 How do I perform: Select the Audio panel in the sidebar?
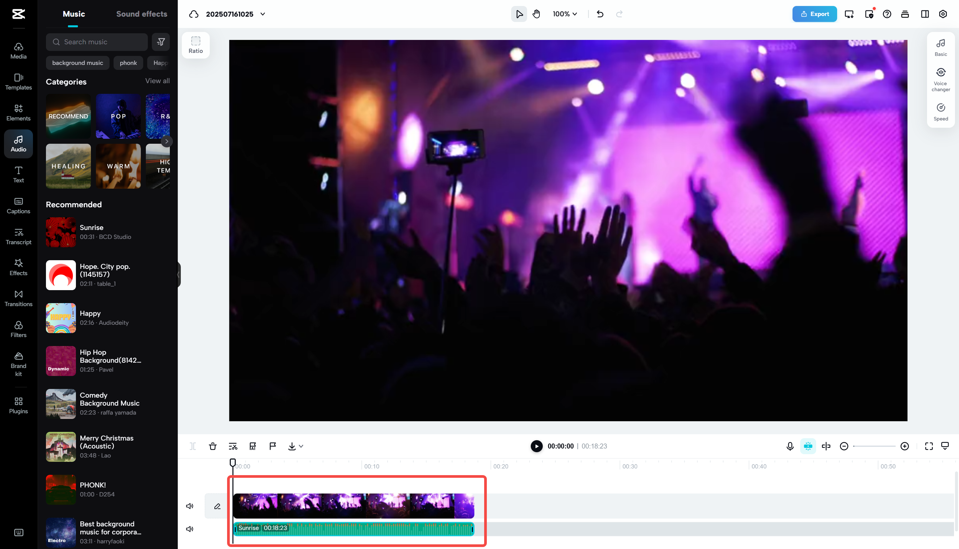point(18,143)
